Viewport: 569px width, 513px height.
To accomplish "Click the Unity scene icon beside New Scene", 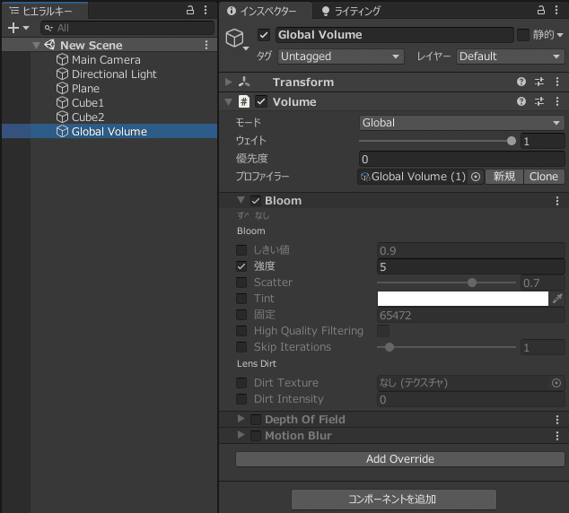I will click(x=49, y=45).
